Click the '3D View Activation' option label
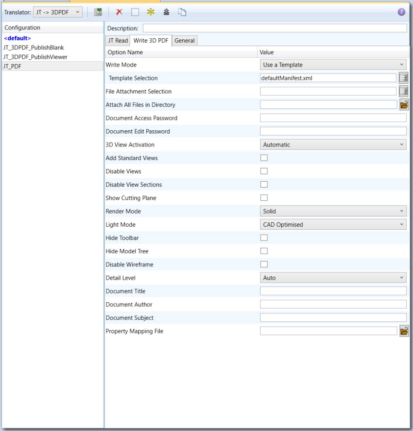 (130, 144)
